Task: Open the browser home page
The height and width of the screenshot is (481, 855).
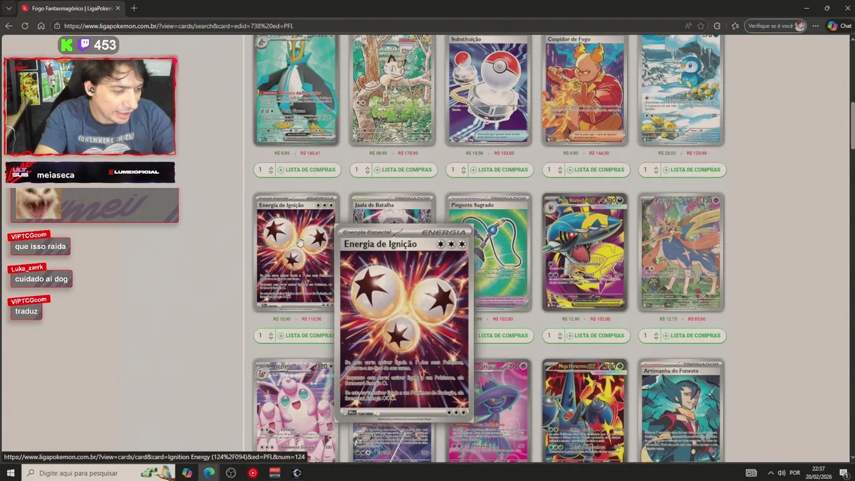Action: tap(41, 26)
